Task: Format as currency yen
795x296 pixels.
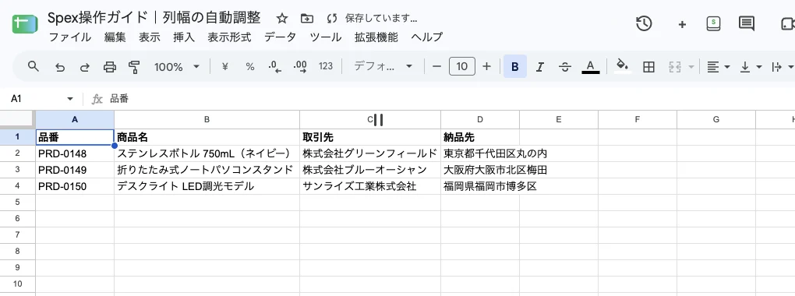Action: coord(225,66)
